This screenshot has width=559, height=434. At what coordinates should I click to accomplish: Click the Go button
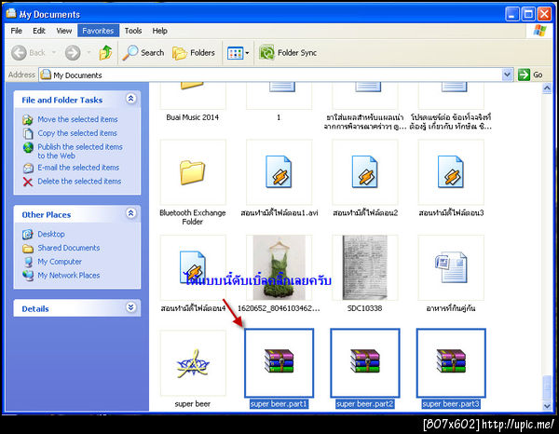click(530, 75)
